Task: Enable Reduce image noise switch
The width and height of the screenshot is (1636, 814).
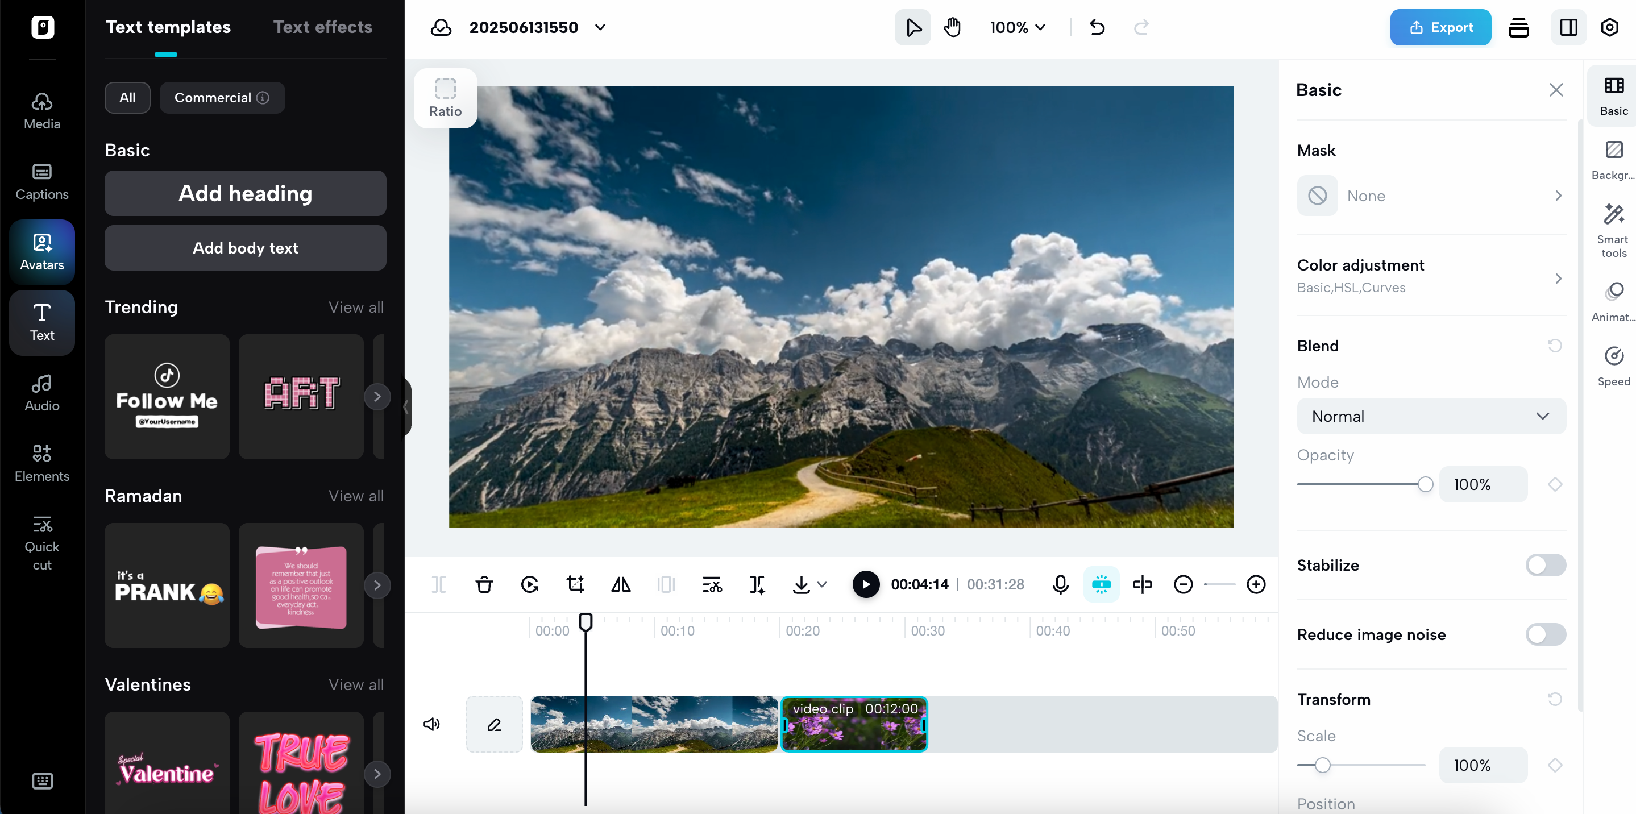Action: (x=1545, y=634)
